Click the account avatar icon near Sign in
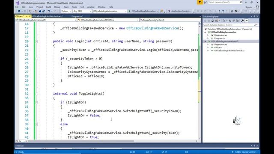The height and width of the screenshot is (154, 274). click(257, 7)
